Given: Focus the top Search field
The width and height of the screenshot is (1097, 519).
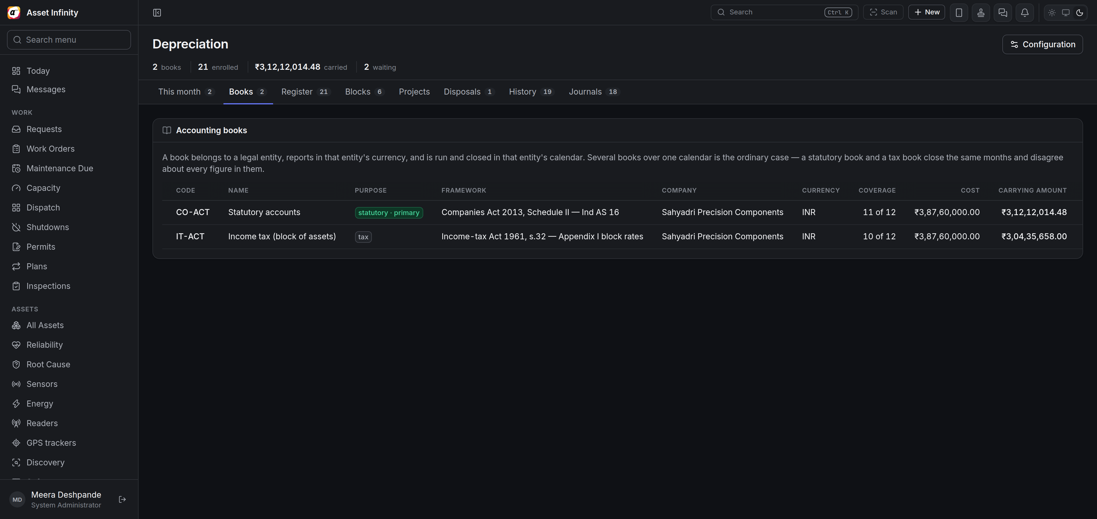Looking at the screenshot, I should (x=784, y=12).
